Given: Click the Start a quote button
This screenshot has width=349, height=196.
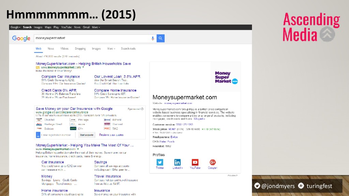Looking at the screenshot, I should pos(87,135).
